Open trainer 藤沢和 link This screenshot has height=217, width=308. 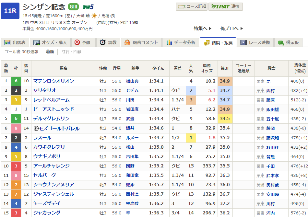272,138
